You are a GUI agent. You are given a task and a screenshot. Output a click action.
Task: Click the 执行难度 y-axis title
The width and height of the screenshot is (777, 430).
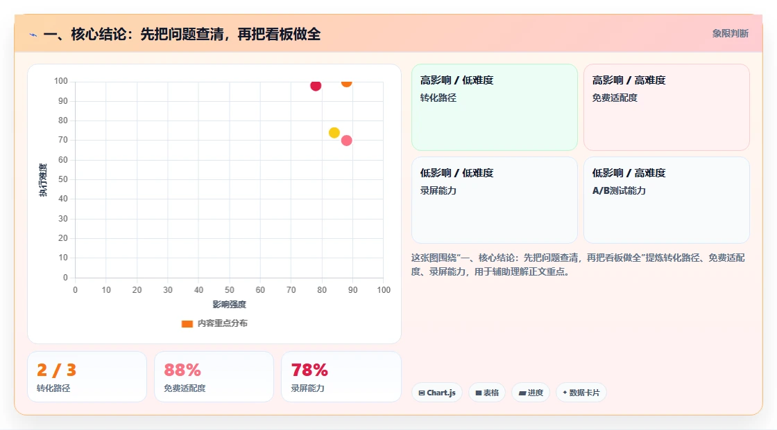pyautogui.click(x=43, y=179)
